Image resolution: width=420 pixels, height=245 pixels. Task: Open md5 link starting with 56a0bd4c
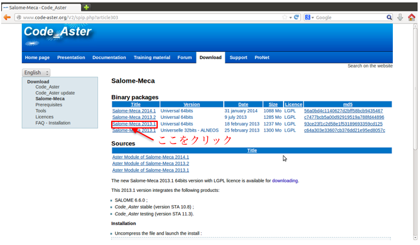[343, 110]
